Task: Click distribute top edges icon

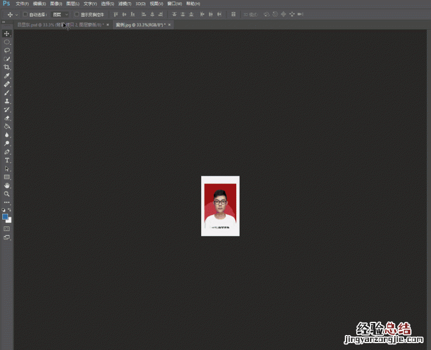Action: click(174, 14)
